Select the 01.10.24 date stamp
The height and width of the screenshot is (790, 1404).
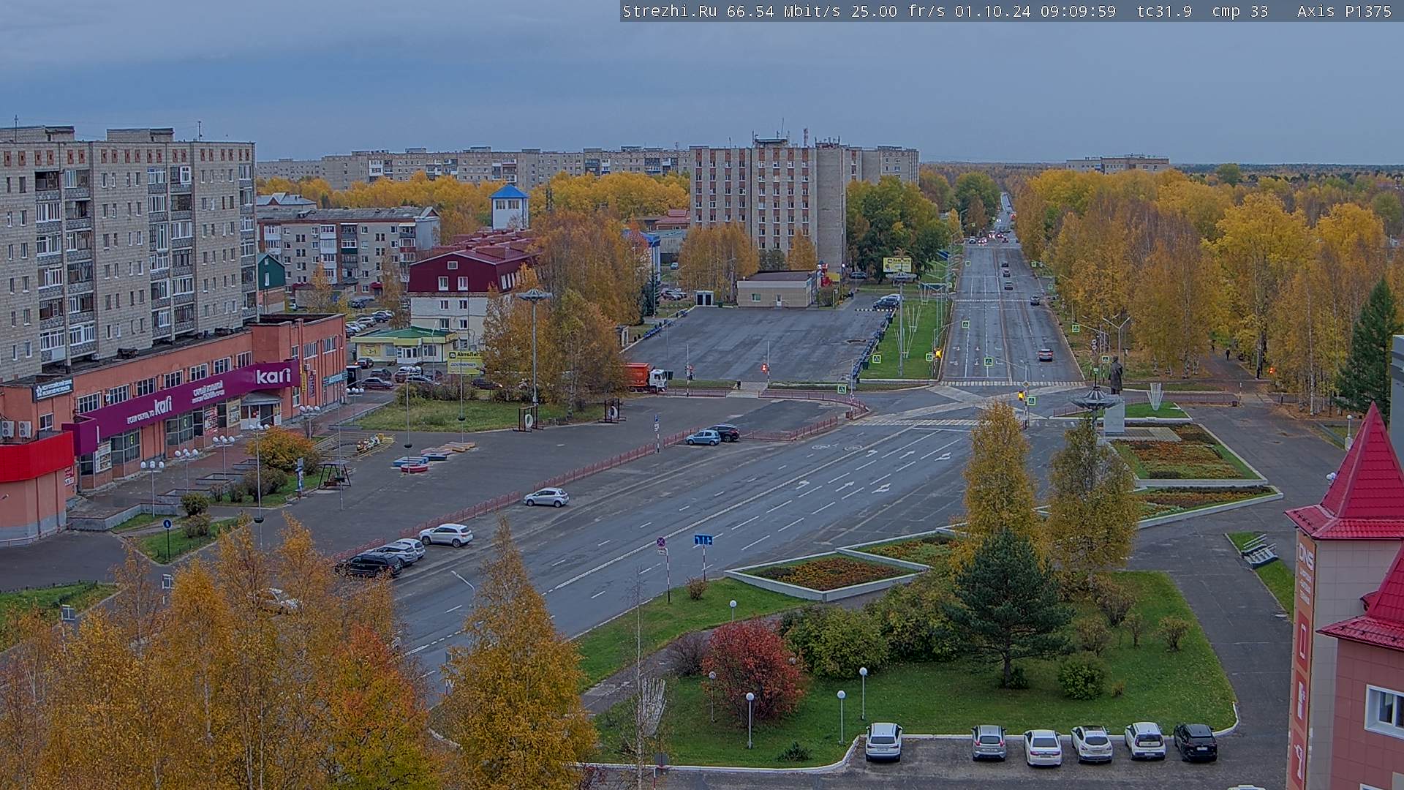pyautogui.click(x=992, y=11)
